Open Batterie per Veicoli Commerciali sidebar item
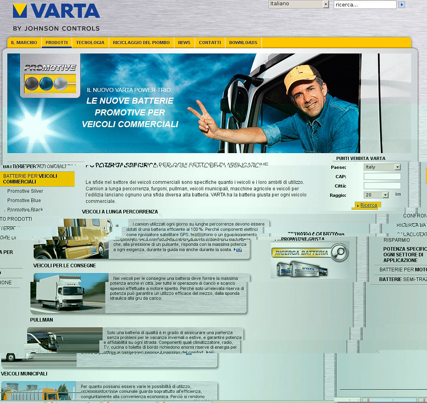427x403 pixels. (x=37, y=179)
